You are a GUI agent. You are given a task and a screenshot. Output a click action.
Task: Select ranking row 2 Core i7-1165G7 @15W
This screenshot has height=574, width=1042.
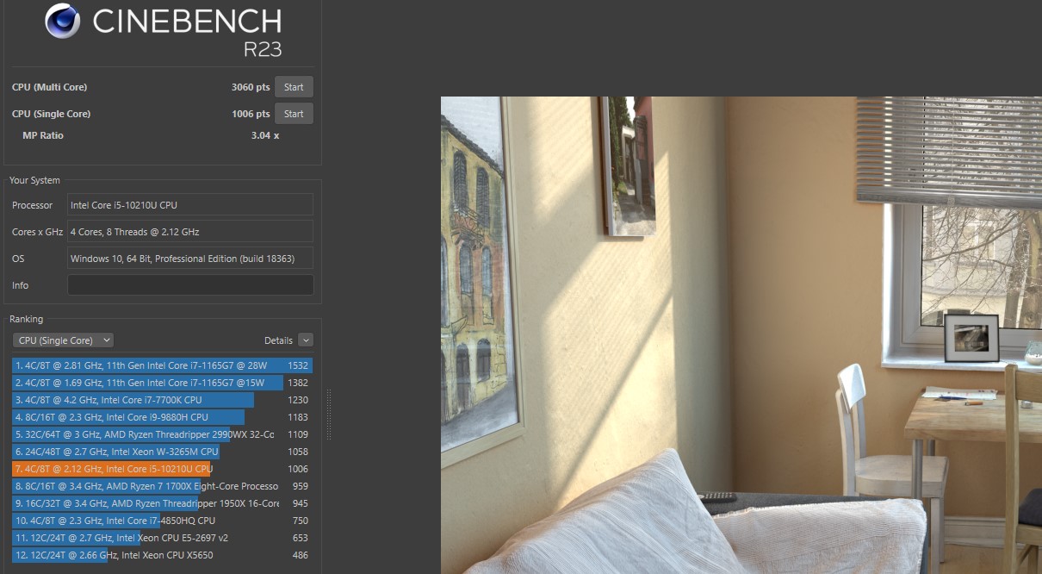(x=162, y=383)
